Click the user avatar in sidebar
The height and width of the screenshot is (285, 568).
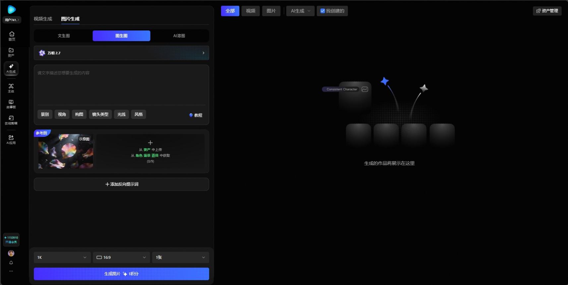coord(11,253)
